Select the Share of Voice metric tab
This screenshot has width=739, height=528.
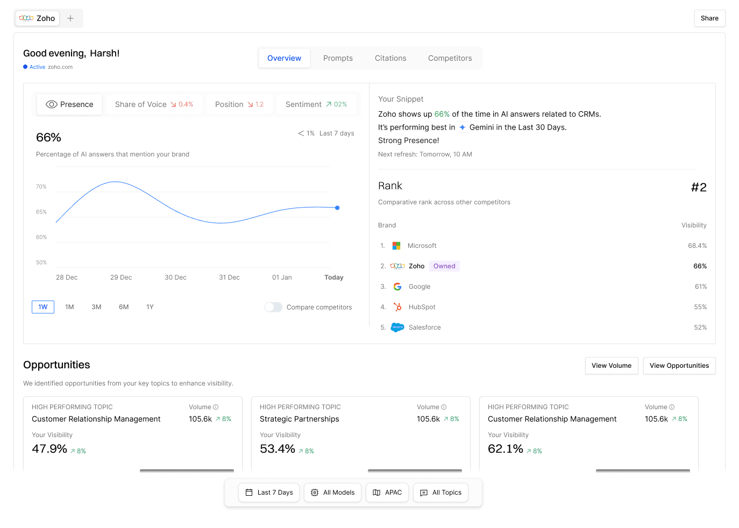154,104
